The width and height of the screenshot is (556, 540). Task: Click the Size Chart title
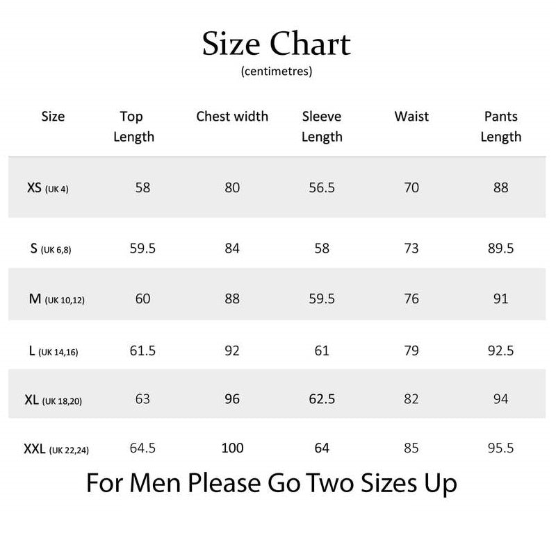click(x=277, y=44)
